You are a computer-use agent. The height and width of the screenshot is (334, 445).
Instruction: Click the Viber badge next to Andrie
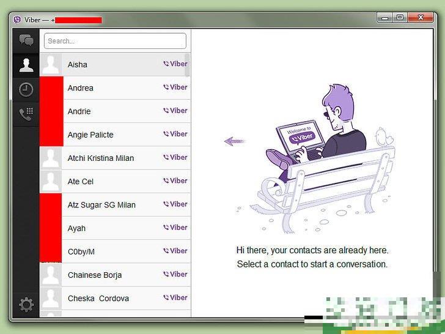(175, 111)
